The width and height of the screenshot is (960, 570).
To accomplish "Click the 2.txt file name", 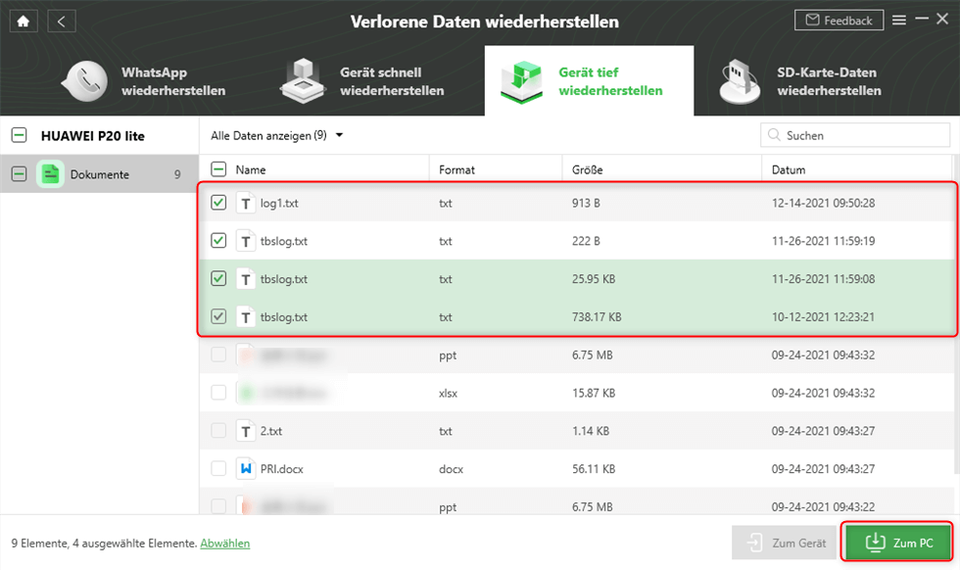I will [x=270, y=431].
